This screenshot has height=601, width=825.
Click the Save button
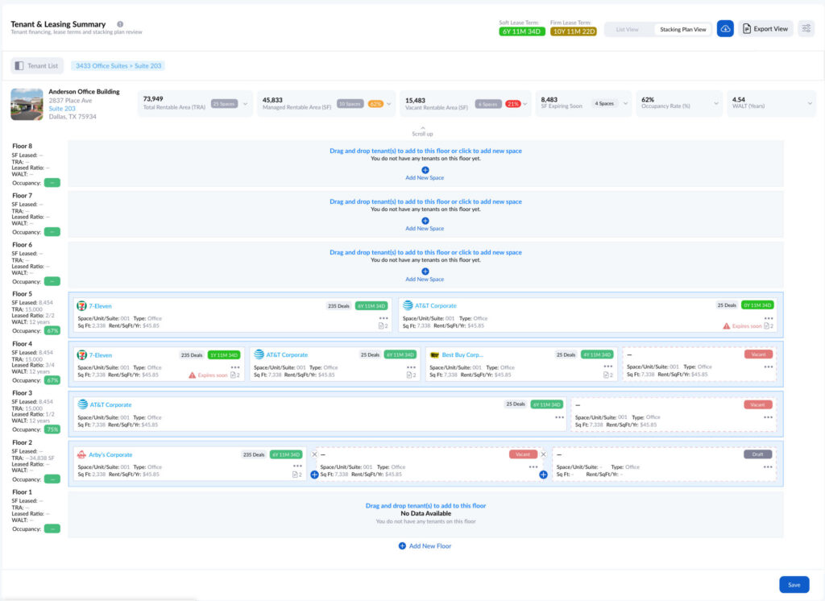click(794, 585)
